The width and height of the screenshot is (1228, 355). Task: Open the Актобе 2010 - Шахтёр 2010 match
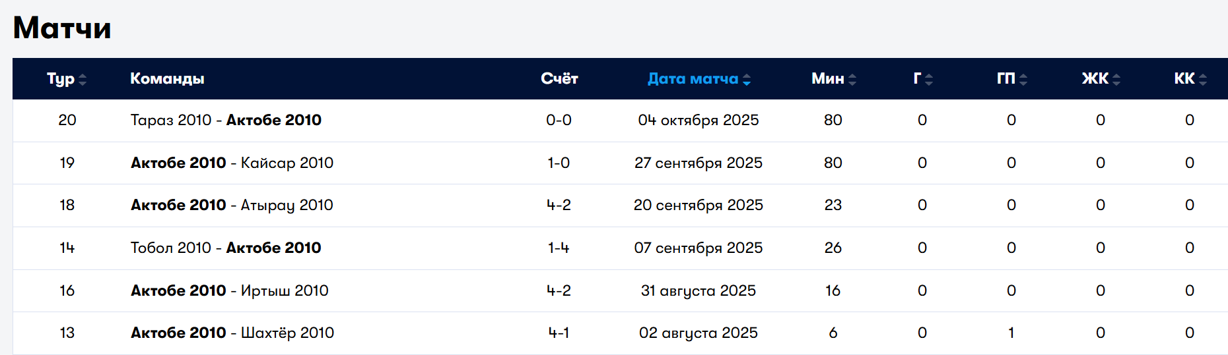[232, 333]
